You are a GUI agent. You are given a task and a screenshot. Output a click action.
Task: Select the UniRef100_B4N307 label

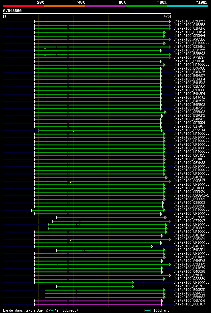[189, 109]
